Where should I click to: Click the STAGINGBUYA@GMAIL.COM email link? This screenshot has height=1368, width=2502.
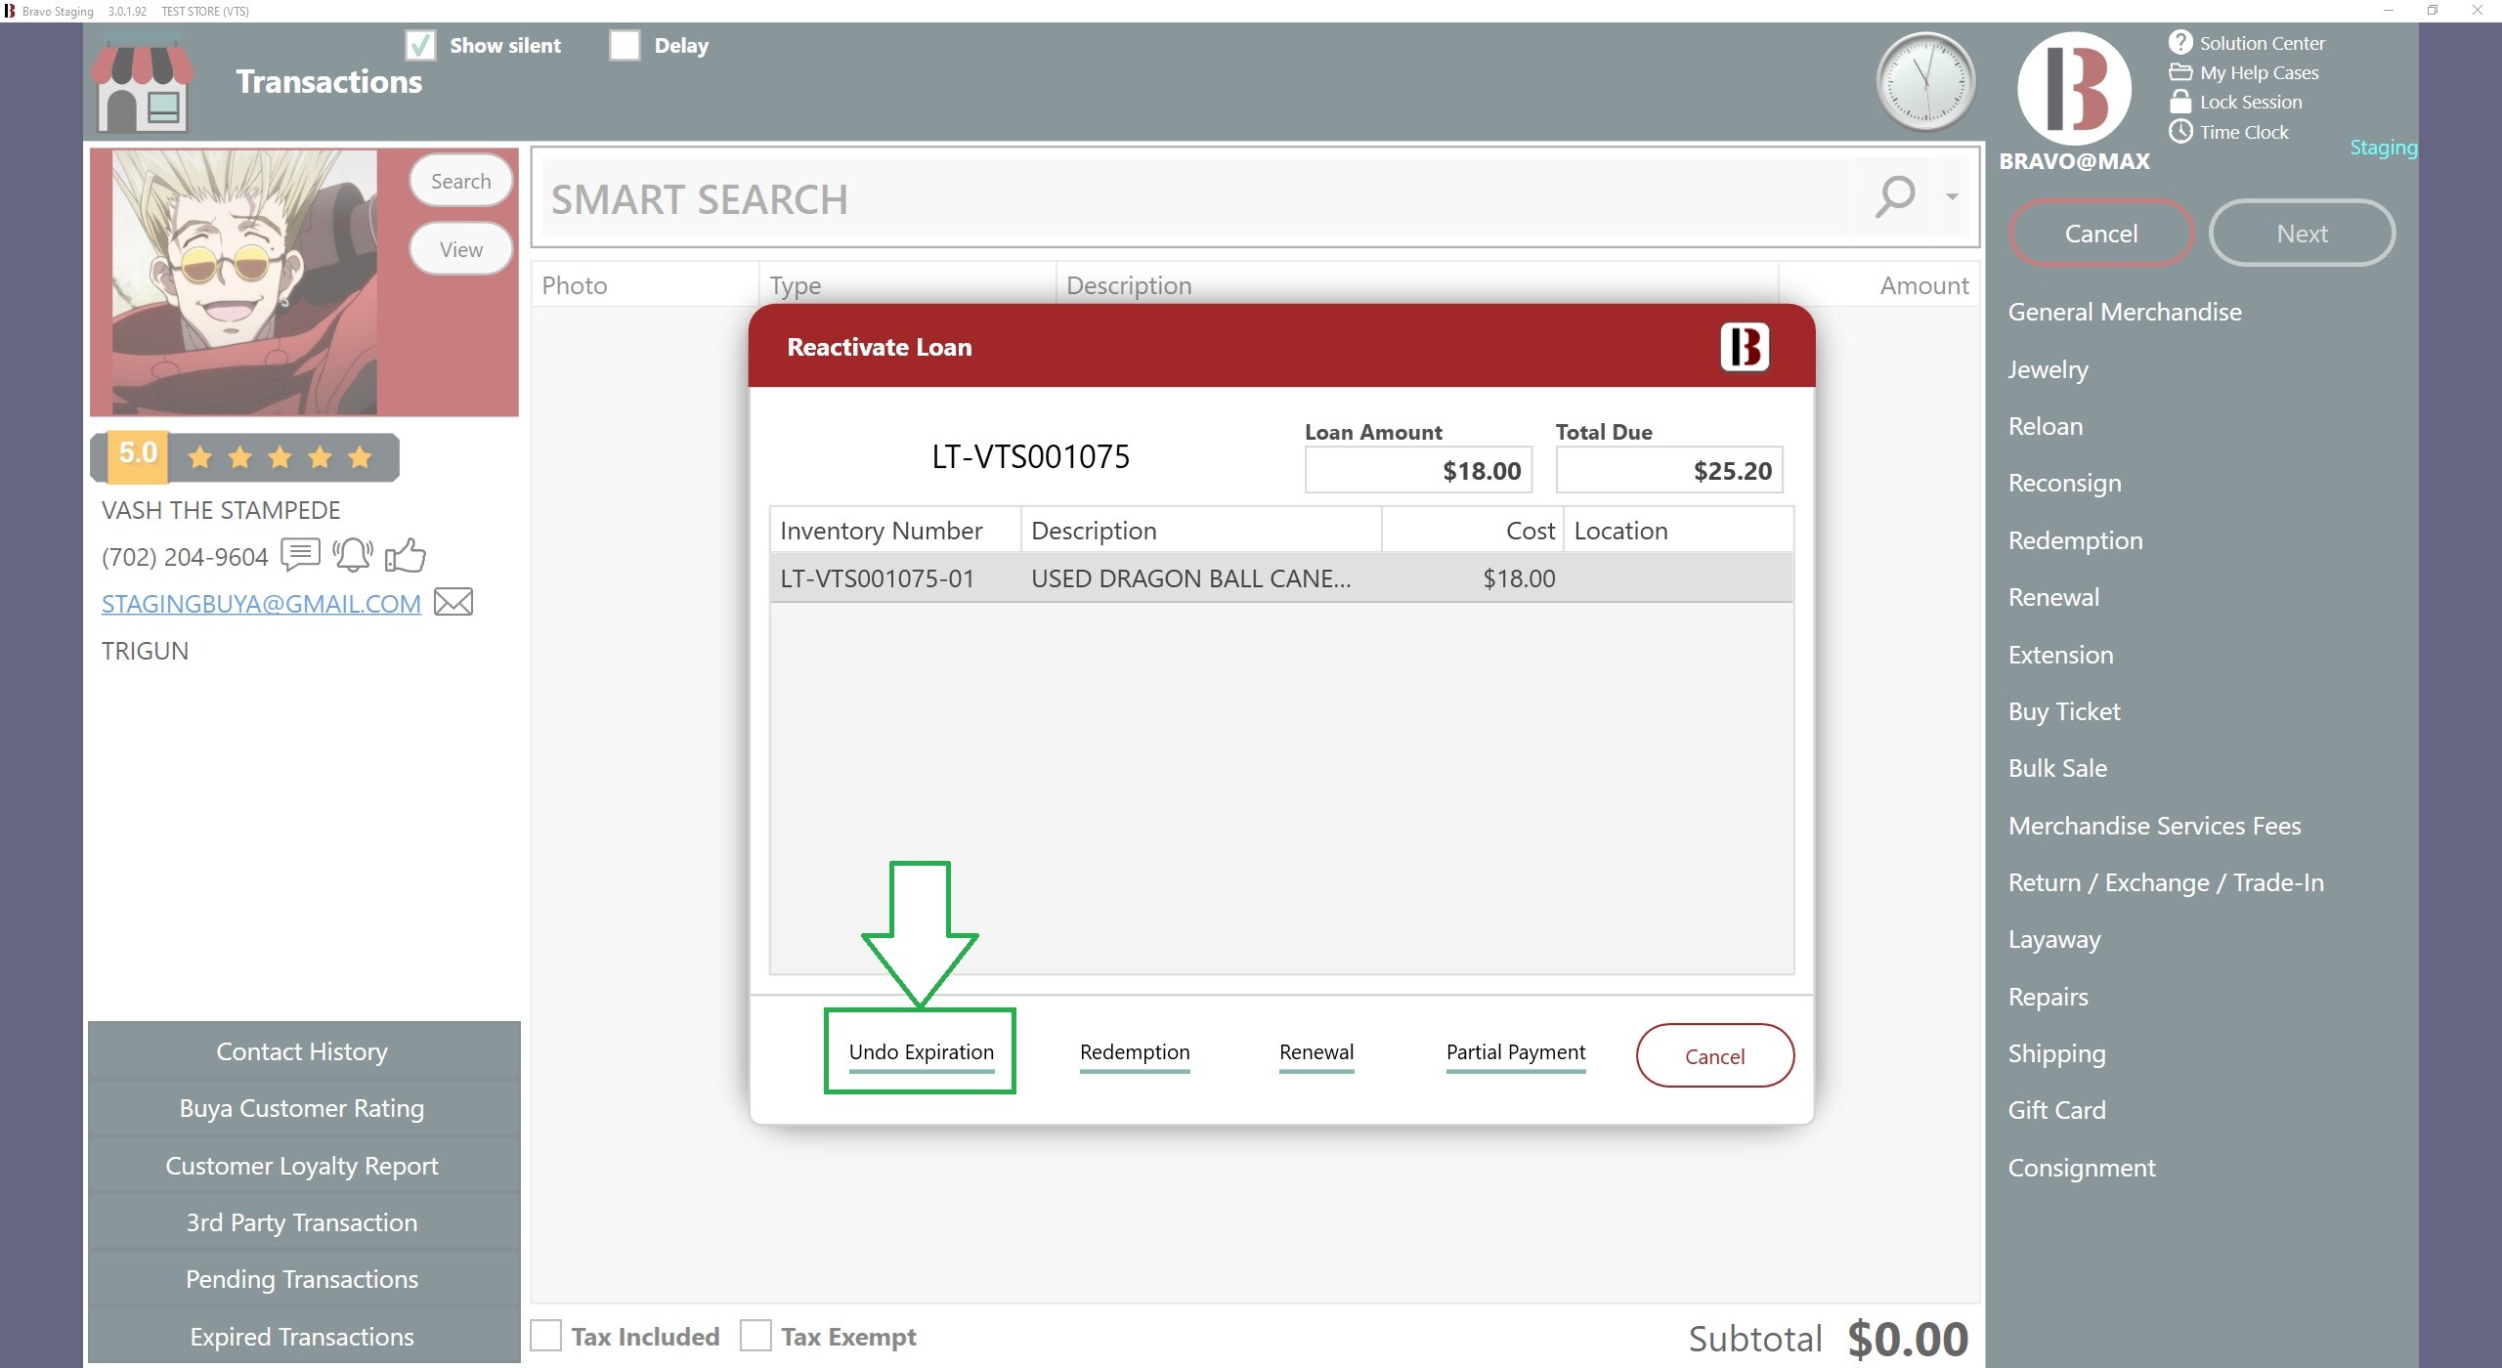coord(261,604)
